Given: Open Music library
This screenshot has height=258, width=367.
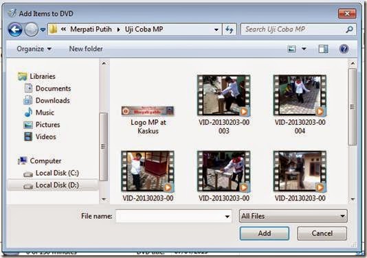Looking at the screenshot, I should [45, 113].
